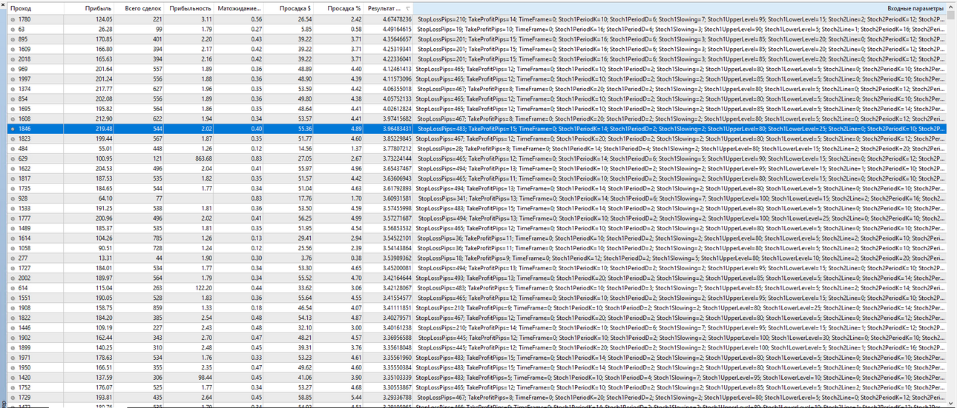This screenshot has height=408, width=957.
Task: Click drawdown percent 4.99 in row 1777
Action: [355, 218]
